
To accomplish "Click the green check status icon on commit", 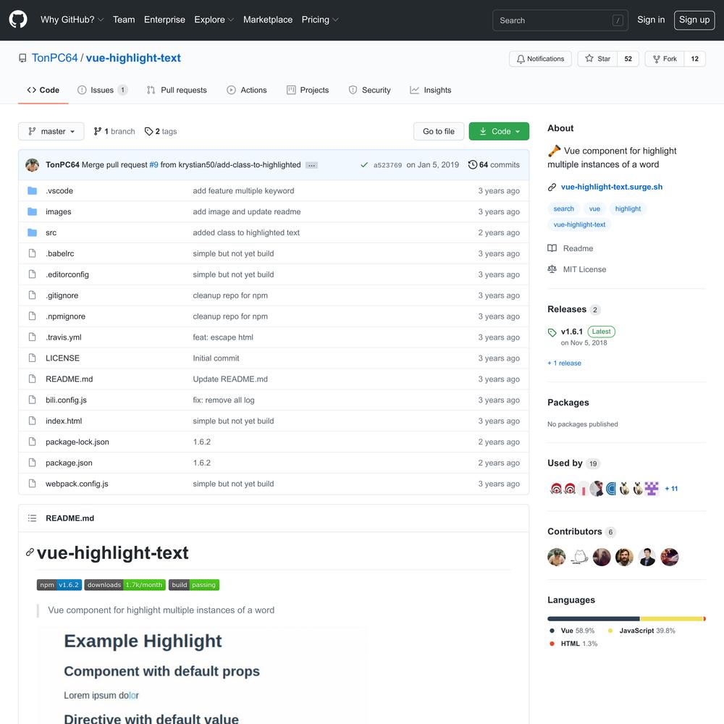I will coord(364,165).
